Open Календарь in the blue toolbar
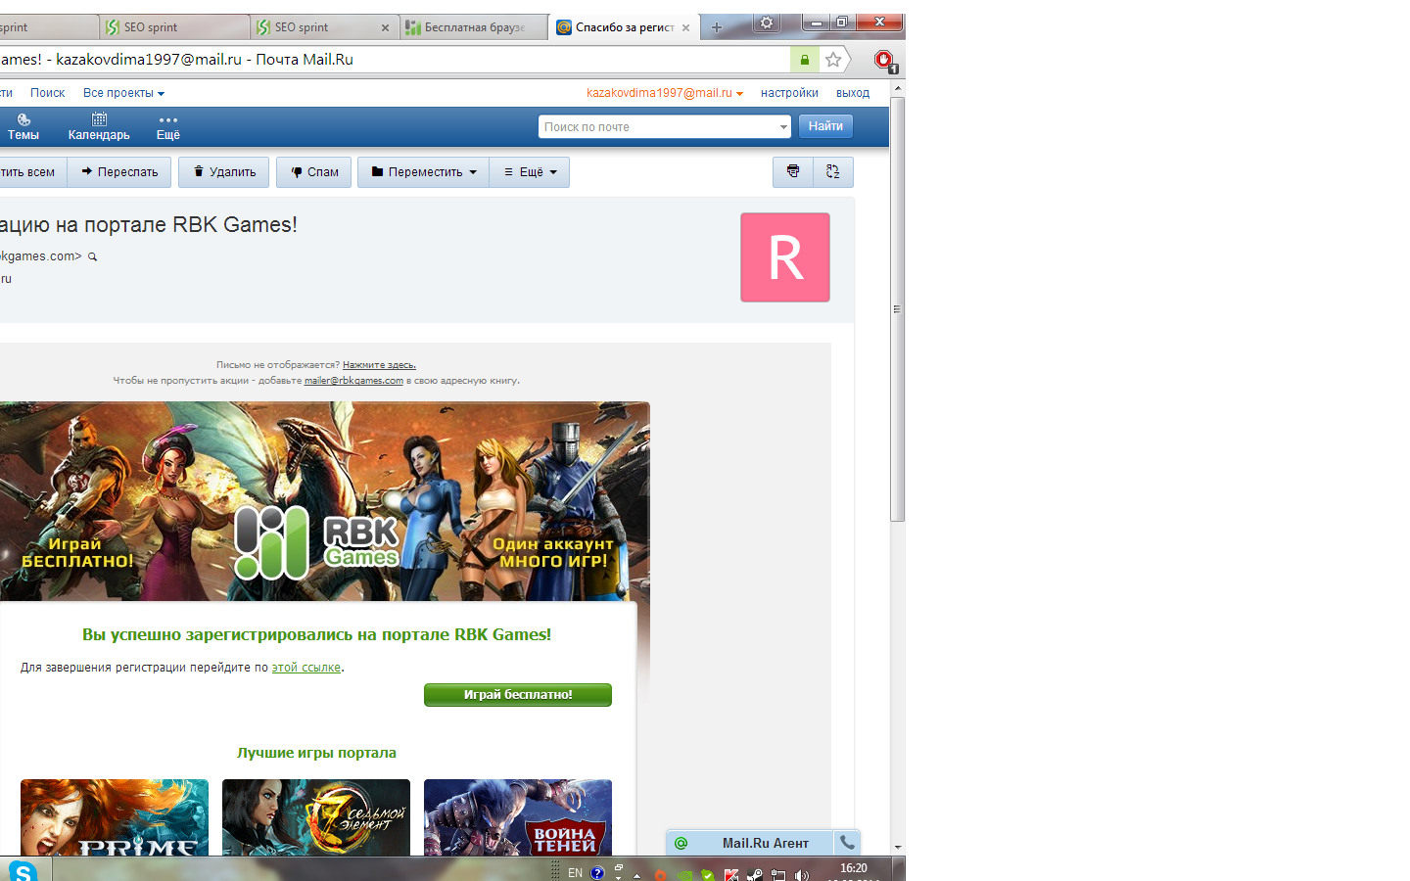The width and height of the screenshot is (1410, 881). (99, 127)
